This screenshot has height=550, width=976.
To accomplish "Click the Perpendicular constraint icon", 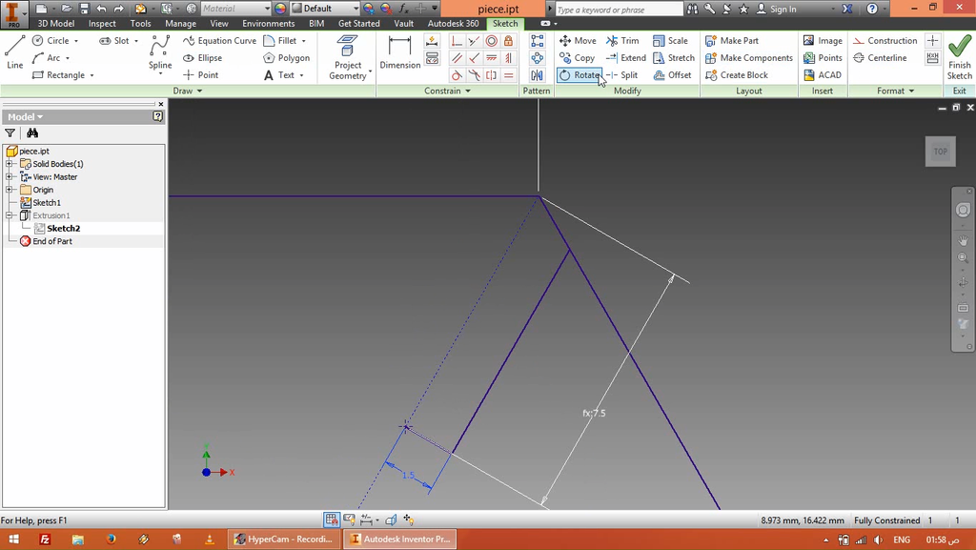I will pyautogui.click(x=475, y=58).
